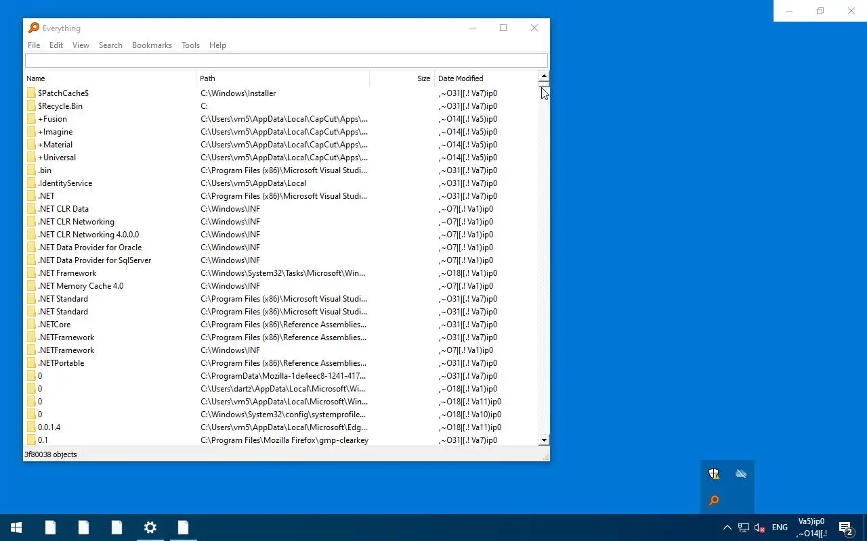Show hidden tray icons chevron
This screenshot has height=541, width=867.
coord(727,527)
